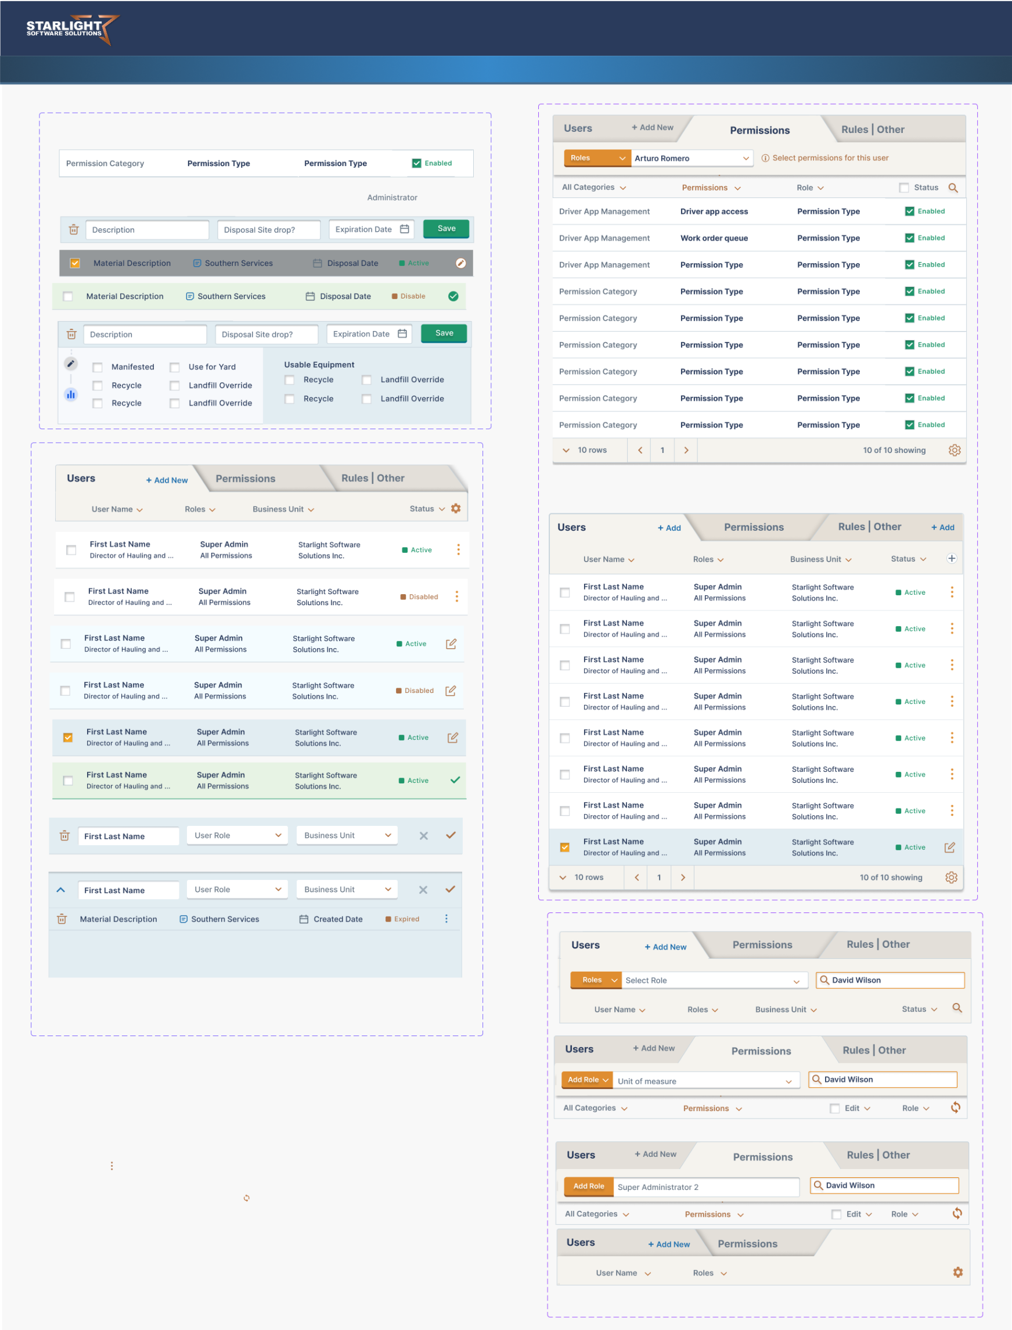Switch to Rules | Other tab above Unit of measure
The width and height of the screenshot is (1012, 1330).
click(x=873, y=1051)
